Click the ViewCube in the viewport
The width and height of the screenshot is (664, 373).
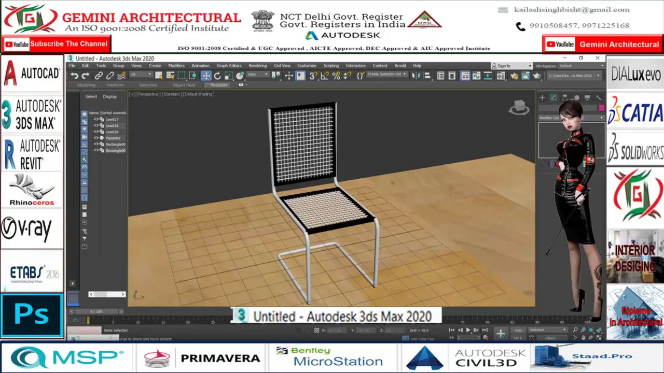[x=519, y=108]
